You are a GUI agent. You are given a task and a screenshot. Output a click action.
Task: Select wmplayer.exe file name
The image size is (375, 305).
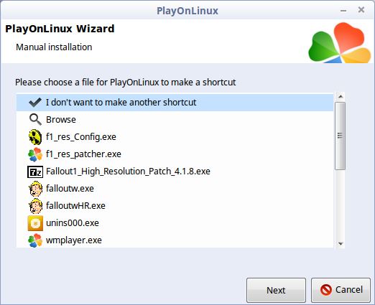(74, 240)
